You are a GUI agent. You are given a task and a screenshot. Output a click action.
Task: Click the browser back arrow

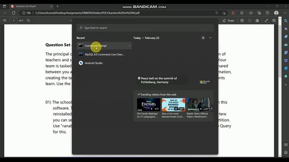5,13
